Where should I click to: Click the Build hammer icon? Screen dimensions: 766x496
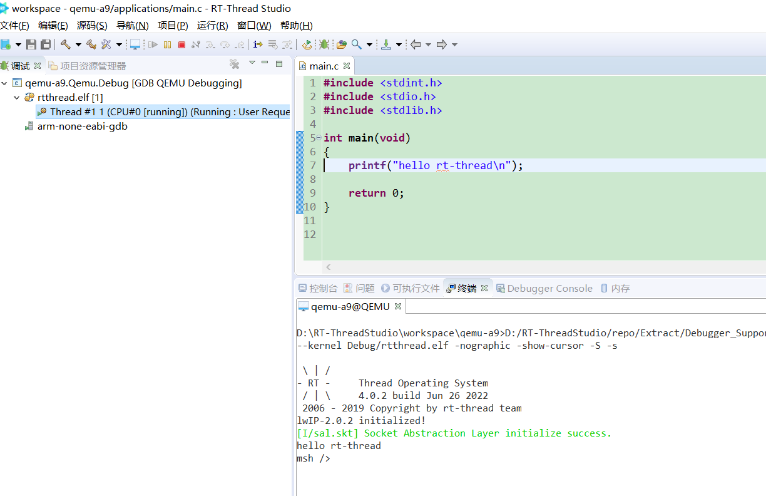pos(65,44)
